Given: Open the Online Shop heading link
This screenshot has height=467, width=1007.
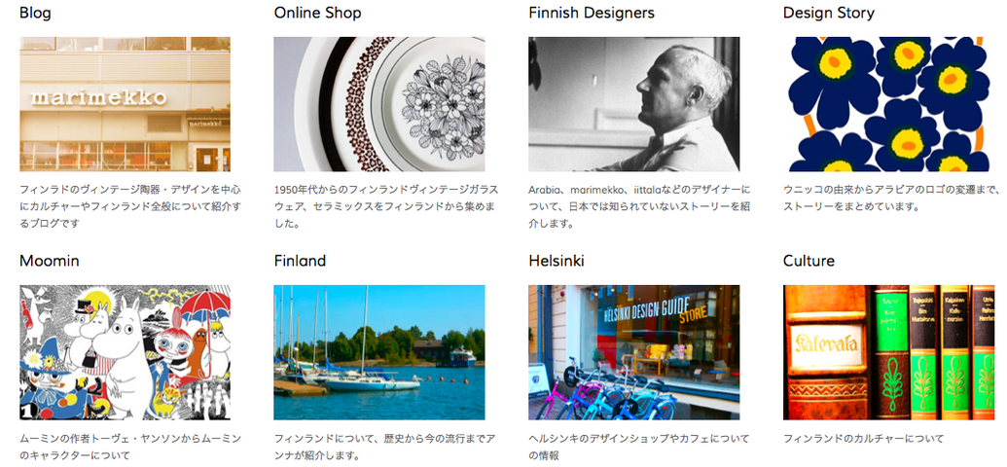Looking at the screenshot, I should (317, 13).
